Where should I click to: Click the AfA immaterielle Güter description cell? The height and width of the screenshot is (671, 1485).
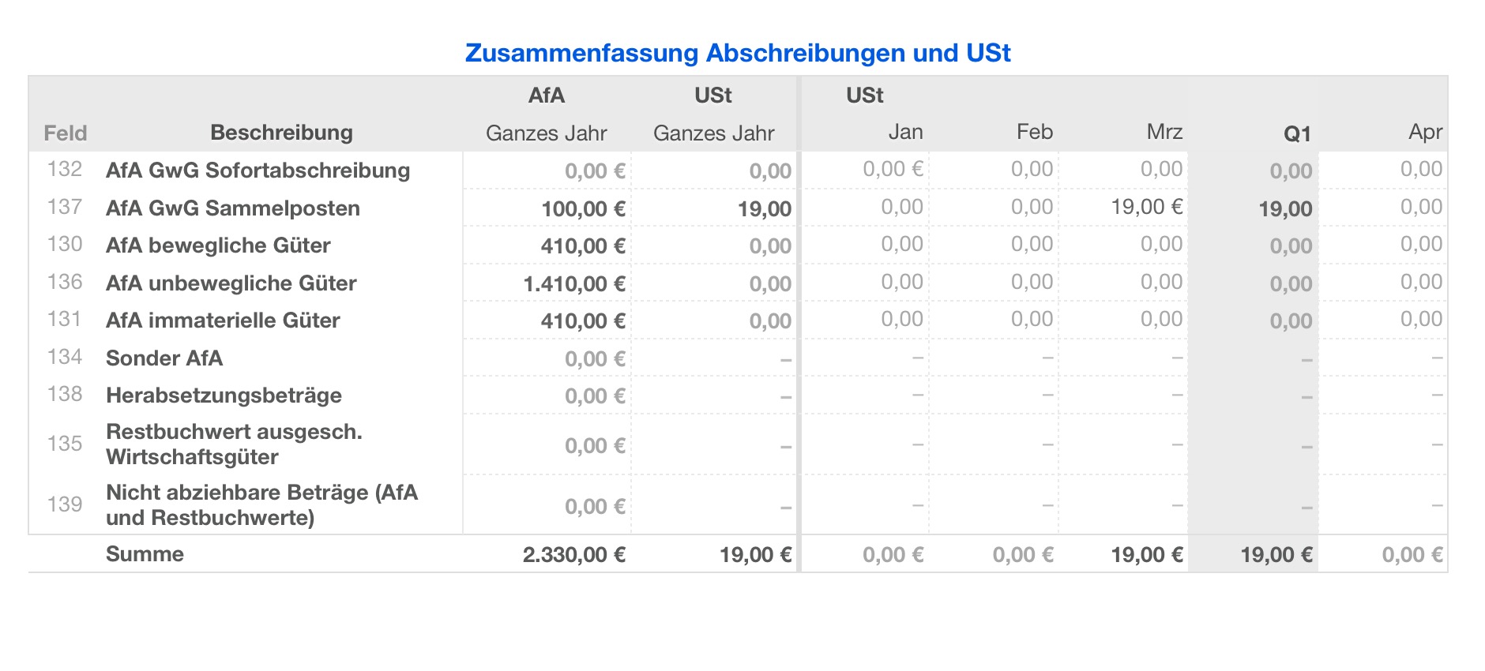point(223,321)
